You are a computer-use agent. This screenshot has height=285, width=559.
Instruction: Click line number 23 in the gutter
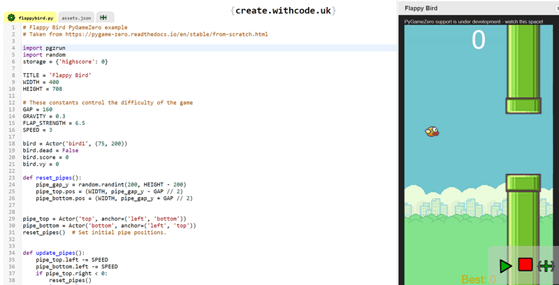(x=13, y=177)
